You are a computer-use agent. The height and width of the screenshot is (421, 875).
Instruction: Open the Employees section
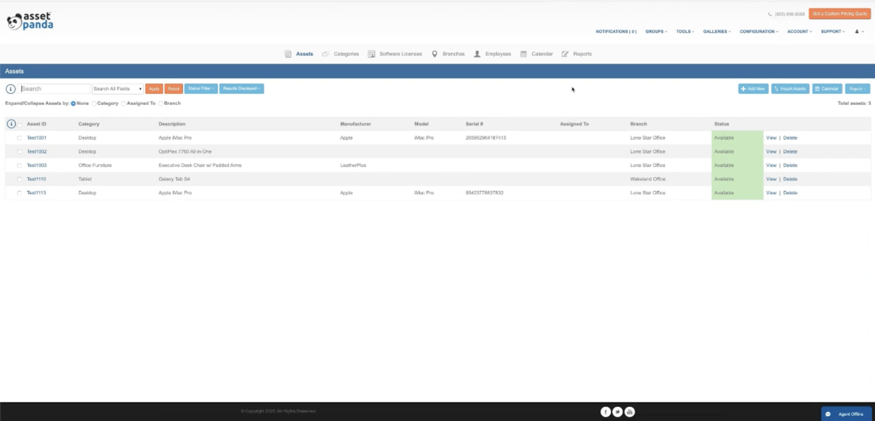[497, 54]
